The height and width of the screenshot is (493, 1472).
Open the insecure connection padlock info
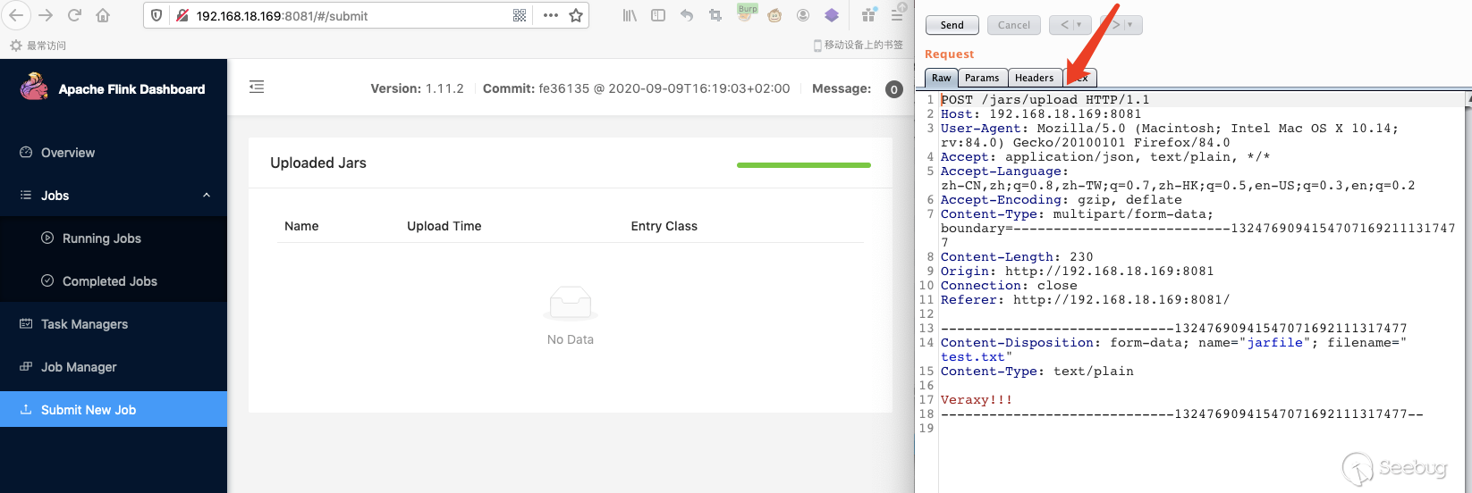pyautogui.click(x=182, y=15)
